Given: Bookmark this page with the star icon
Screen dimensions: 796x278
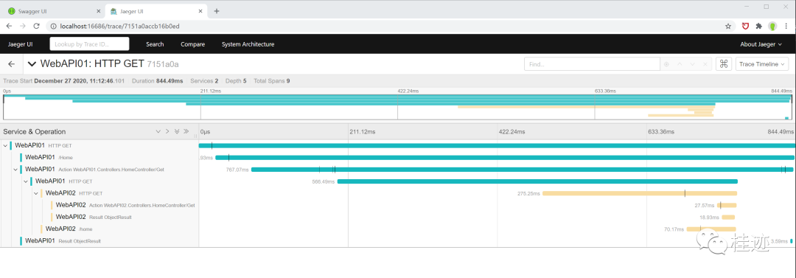Looking at the screenshot, I should pos(728,26).
